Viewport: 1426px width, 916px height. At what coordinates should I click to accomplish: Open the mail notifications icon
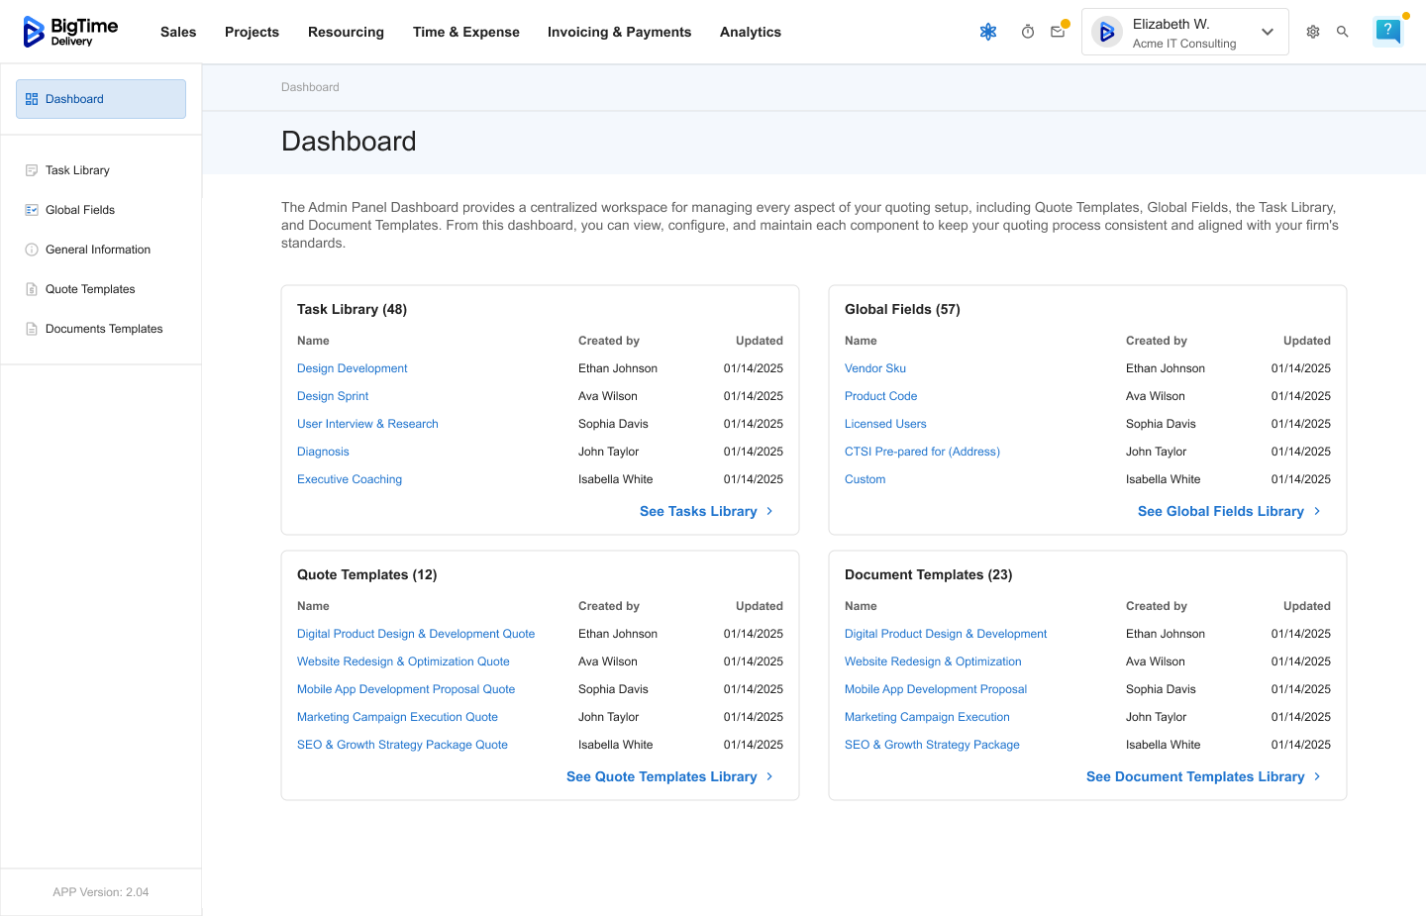(x=1058, y=32)
